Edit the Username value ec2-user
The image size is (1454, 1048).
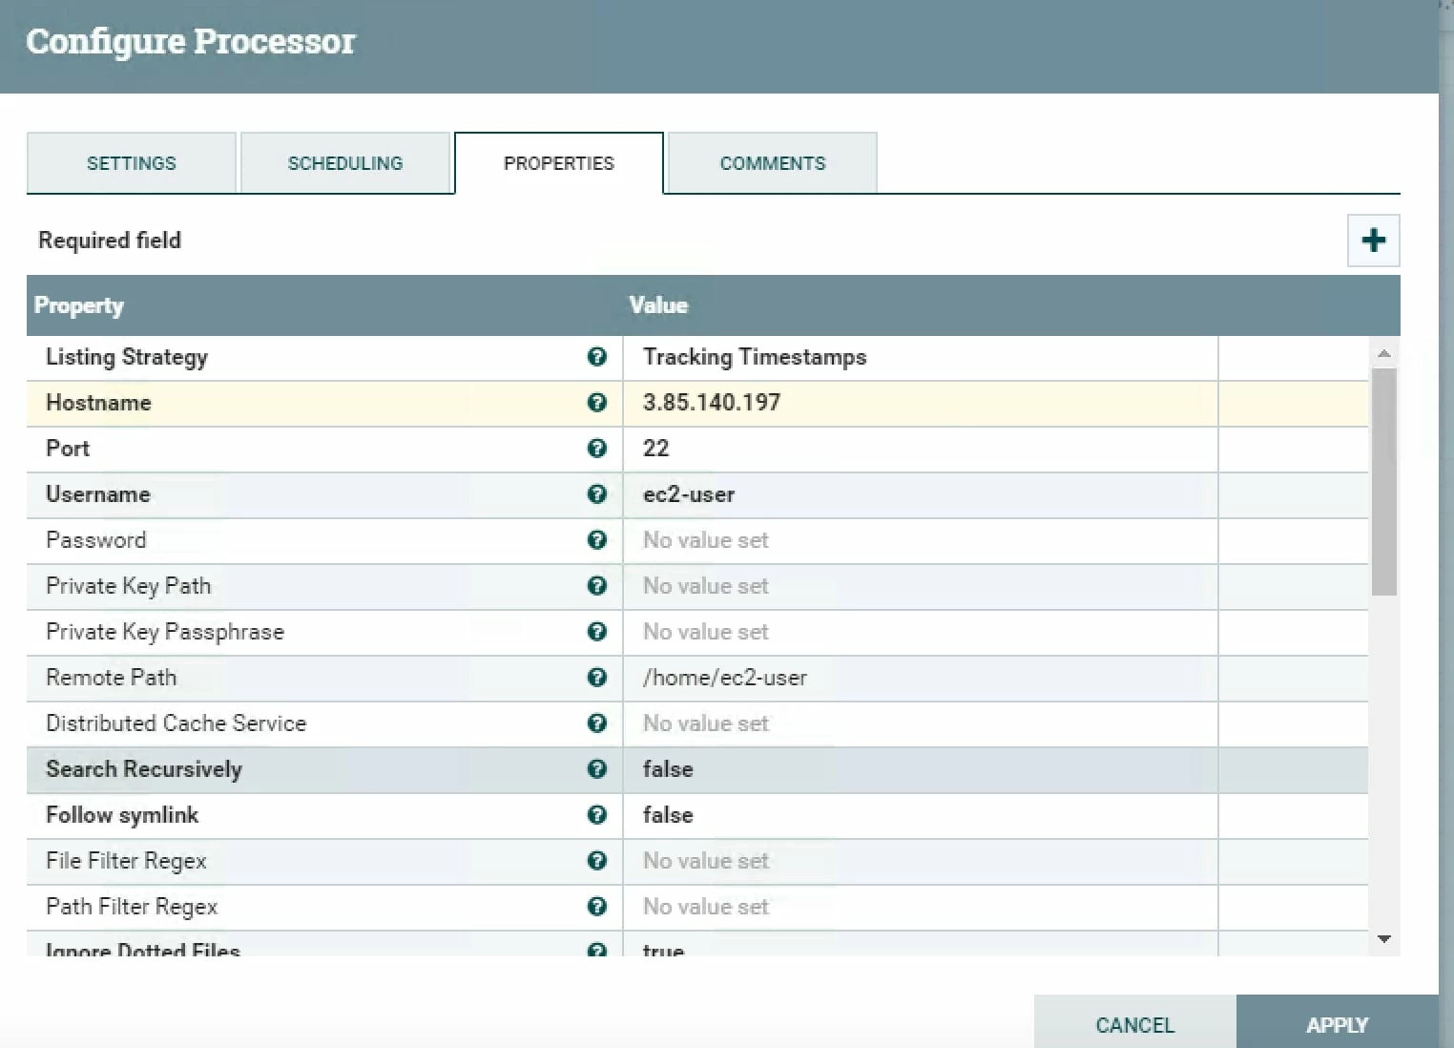(x=921, y=494)
